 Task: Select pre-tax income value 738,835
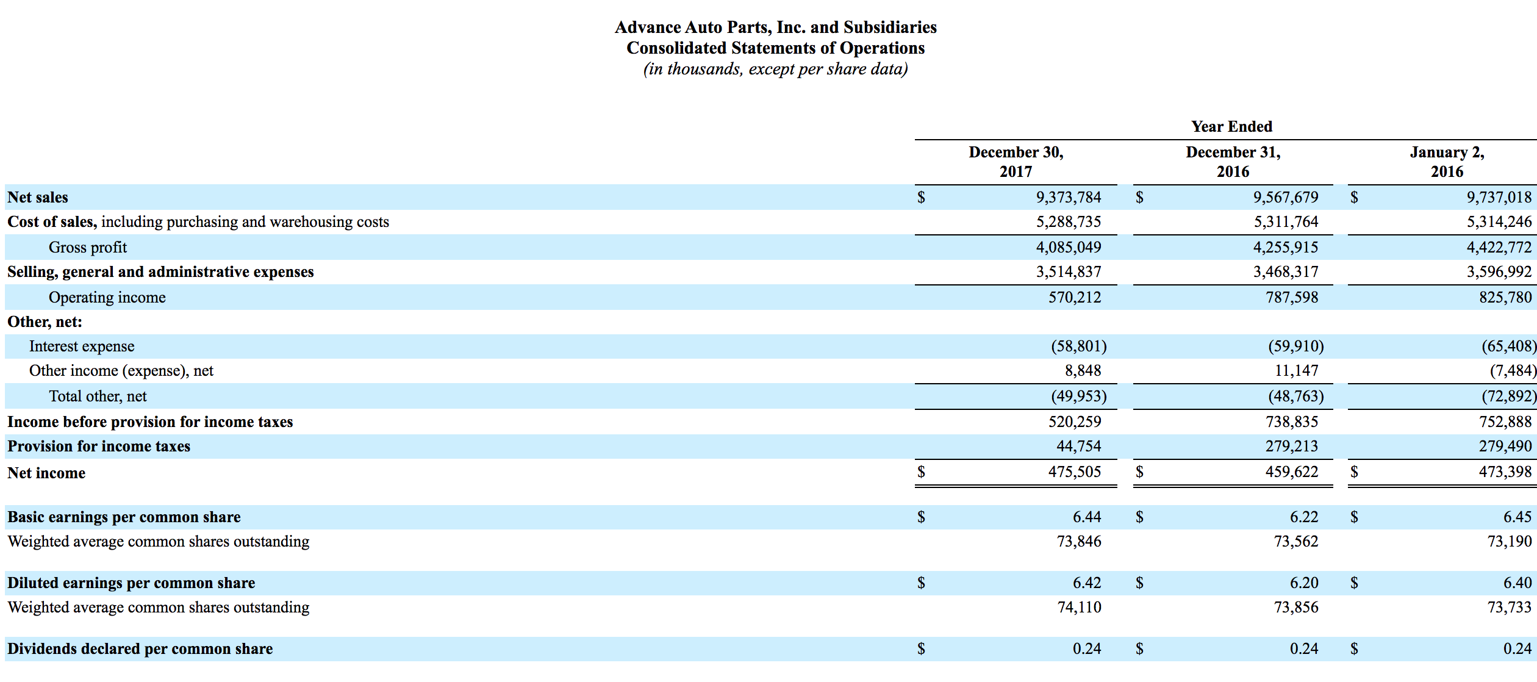pyautogui.click(x=1292, y=422)
